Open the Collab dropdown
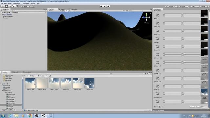The width and height of the screenshot is (210, 118). [x=169, y=6]
